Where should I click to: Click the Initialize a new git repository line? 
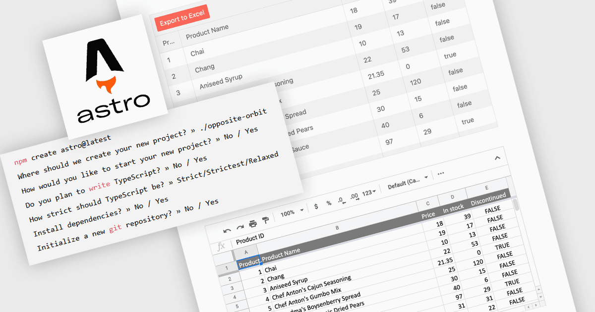[x=128, y=225]
